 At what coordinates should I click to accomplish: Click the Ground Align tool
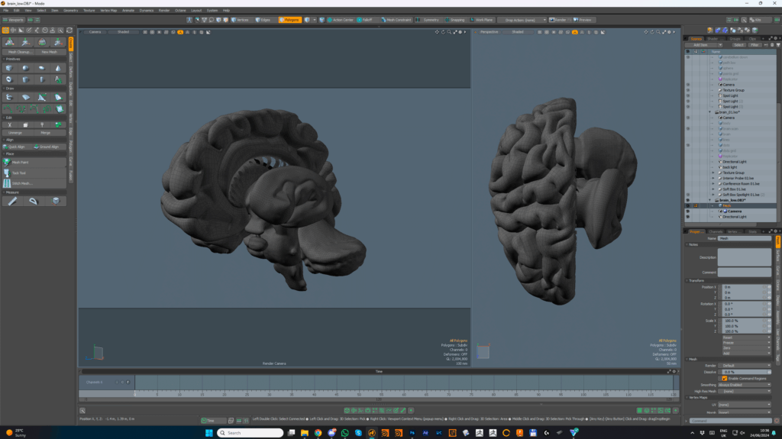(x=49, y=147)
